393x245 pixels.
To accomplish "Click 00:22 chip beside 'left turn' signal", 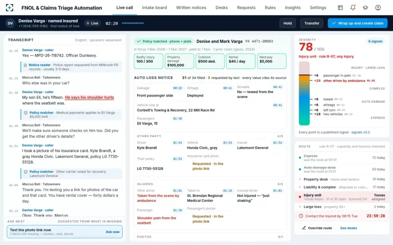I will (341, 110).
